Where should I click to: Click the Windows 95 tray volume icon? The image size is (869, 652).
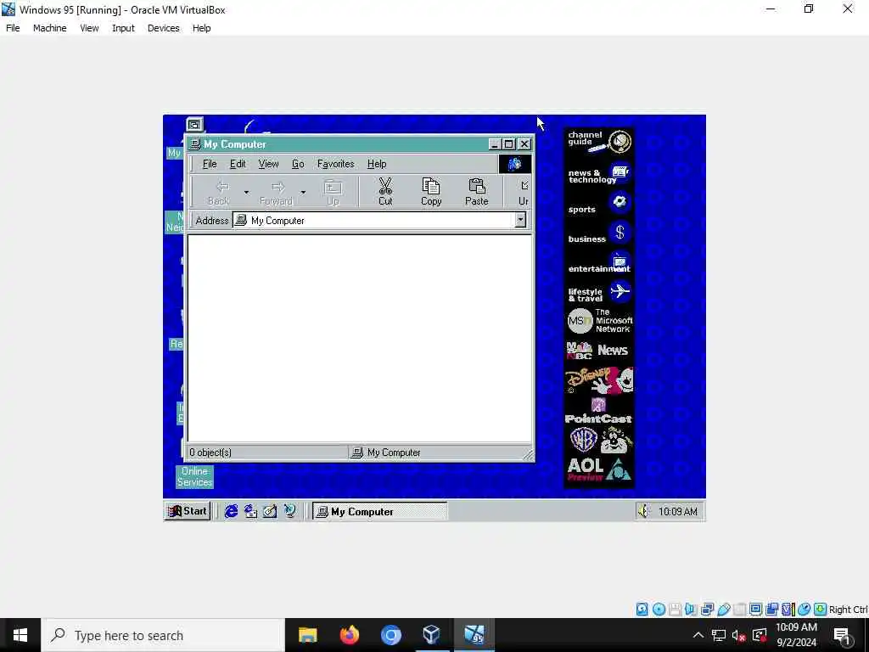point(643,510)
